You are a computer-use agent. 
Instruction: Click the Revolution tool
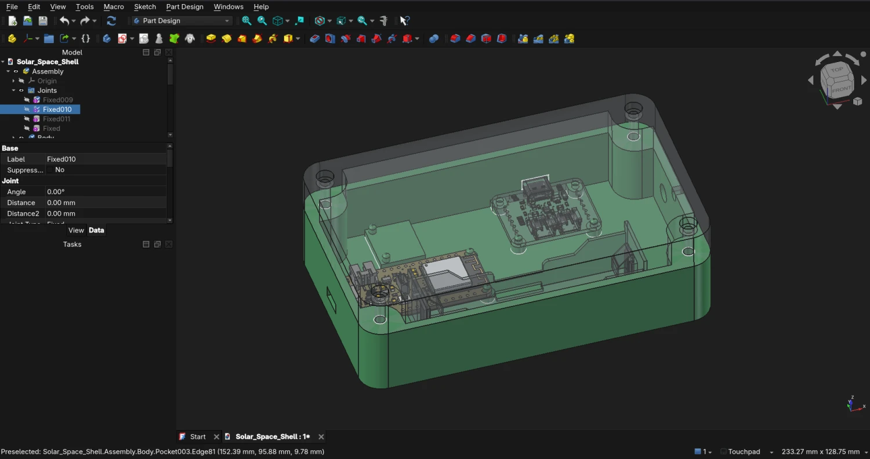coord(227,39)
